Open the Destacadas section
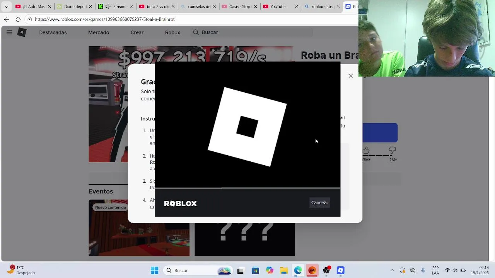 click(53, 32)
